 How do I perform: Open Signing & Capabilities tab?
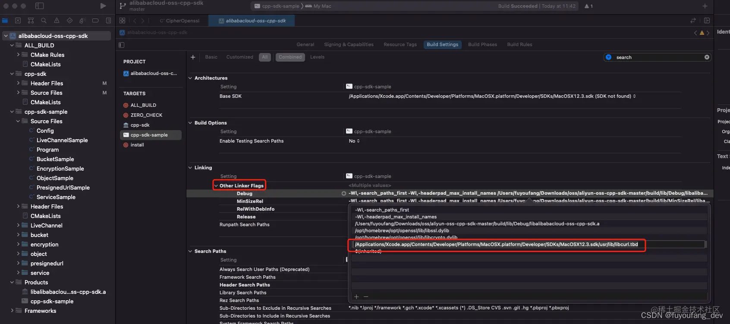pos(349,44)
